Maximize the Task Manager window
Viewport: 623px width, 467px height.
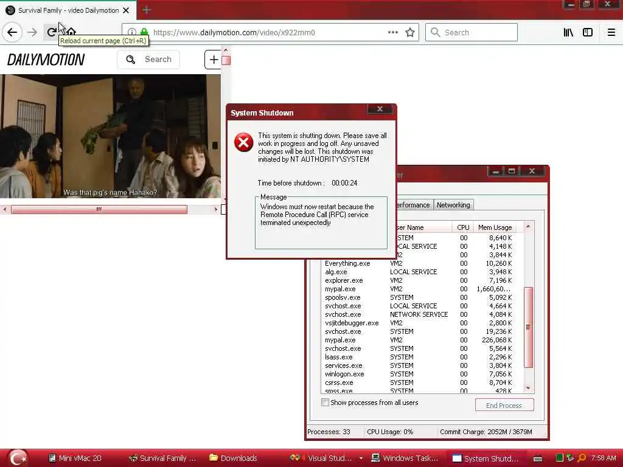[512, 171]
